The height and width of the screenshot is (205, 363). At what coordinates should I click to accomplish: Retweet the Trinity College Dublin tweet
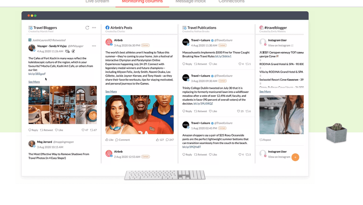point(200,111)
